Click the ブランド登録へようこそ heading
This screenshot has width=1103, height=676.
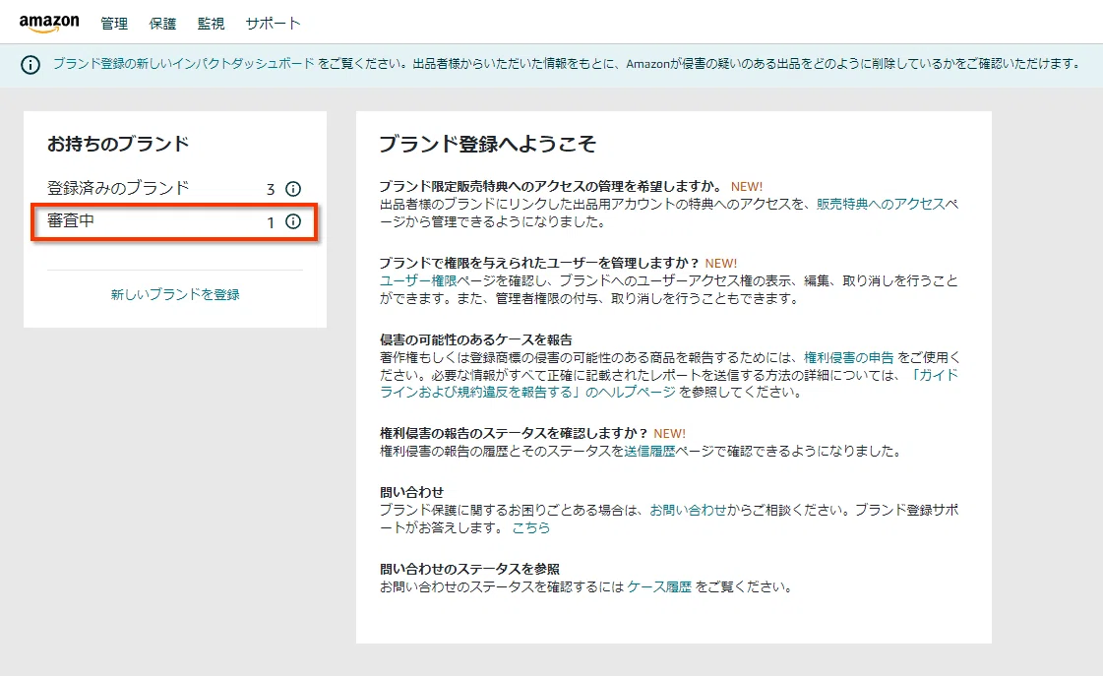tap(487, 144)
